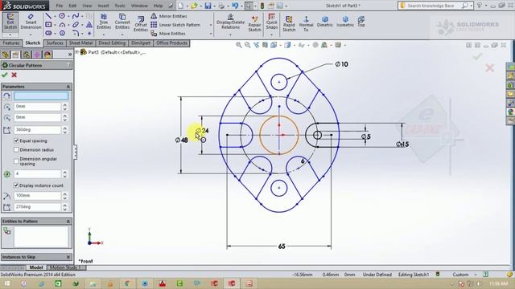Click the Convert Entities tool
This screenshot has height=289, width=515.
tap(122, 22)
